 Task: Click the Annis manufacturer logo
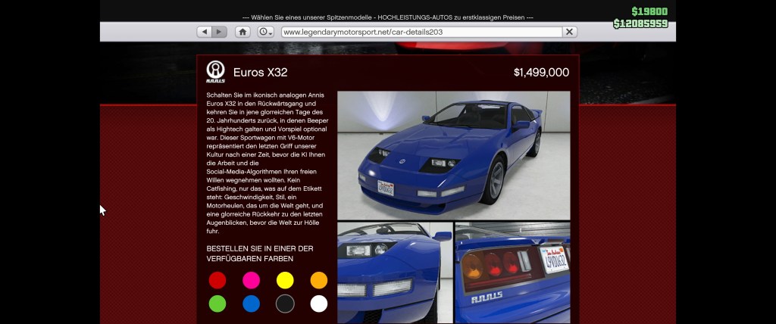[x=215, y=72]
